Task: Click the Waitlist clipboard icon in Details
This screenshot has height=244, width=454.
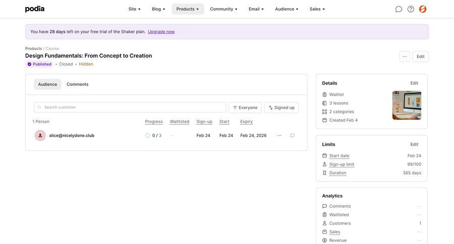Action: pos(324,95)
